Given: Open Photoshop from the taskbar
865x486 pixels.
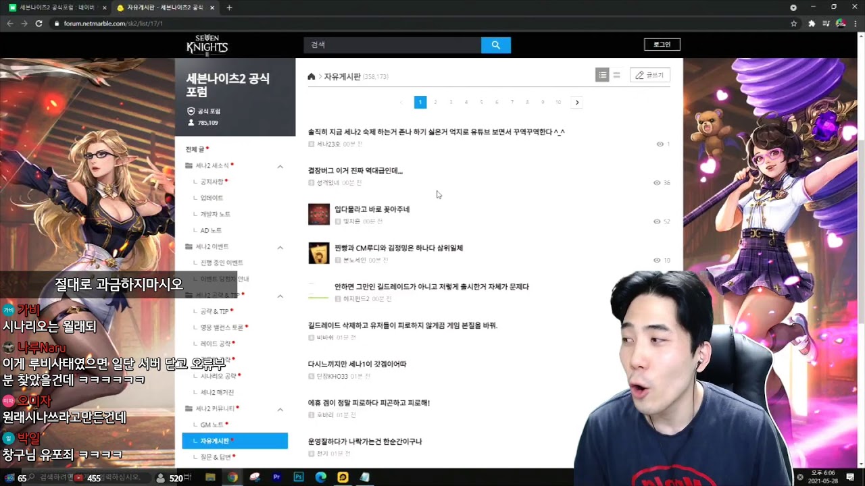Looking at the screenshot, I should pyautogui.click(x=299, y=477).
